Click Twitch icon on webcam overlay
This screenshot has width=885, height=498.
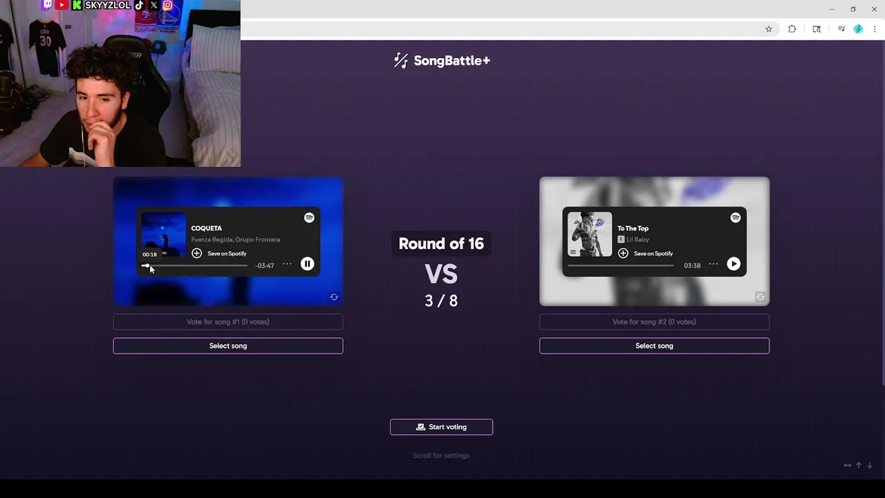(x=48, y=5)
